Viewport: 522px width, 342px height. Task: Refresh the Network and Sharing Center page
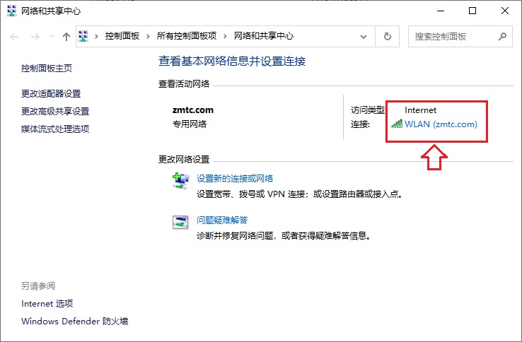tap(387, 36)
